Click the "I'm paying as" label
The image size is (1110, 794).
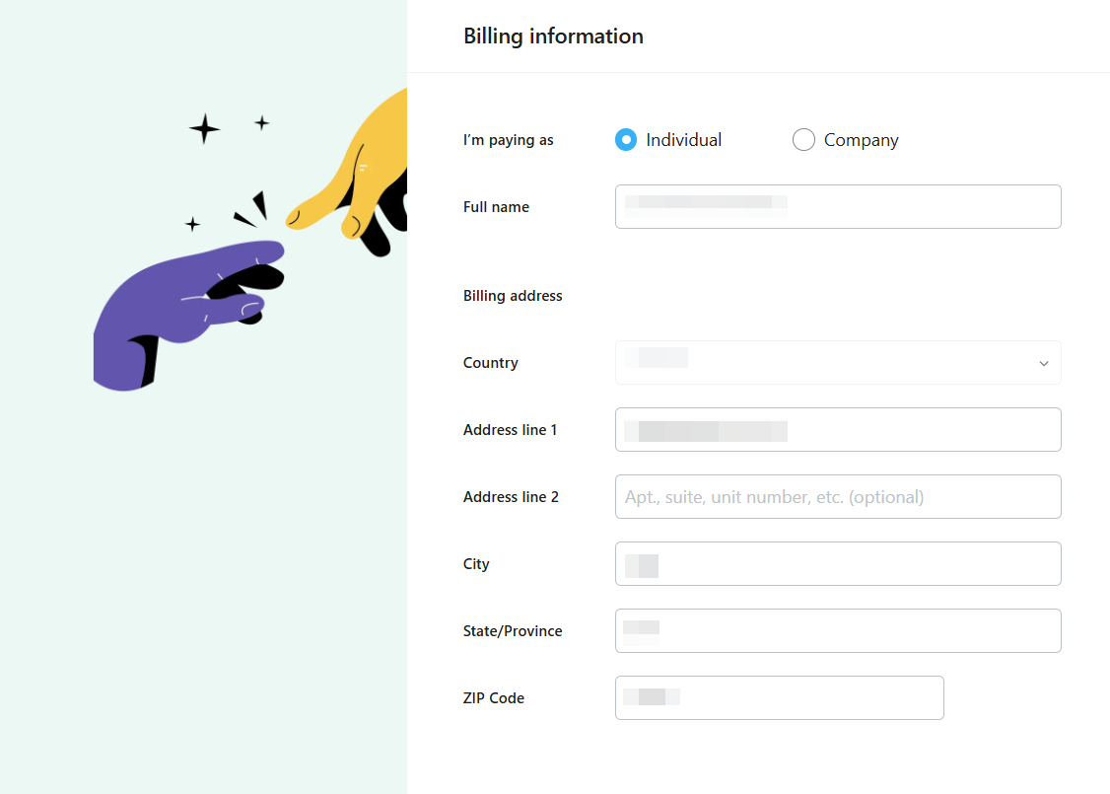coord(508,140)
